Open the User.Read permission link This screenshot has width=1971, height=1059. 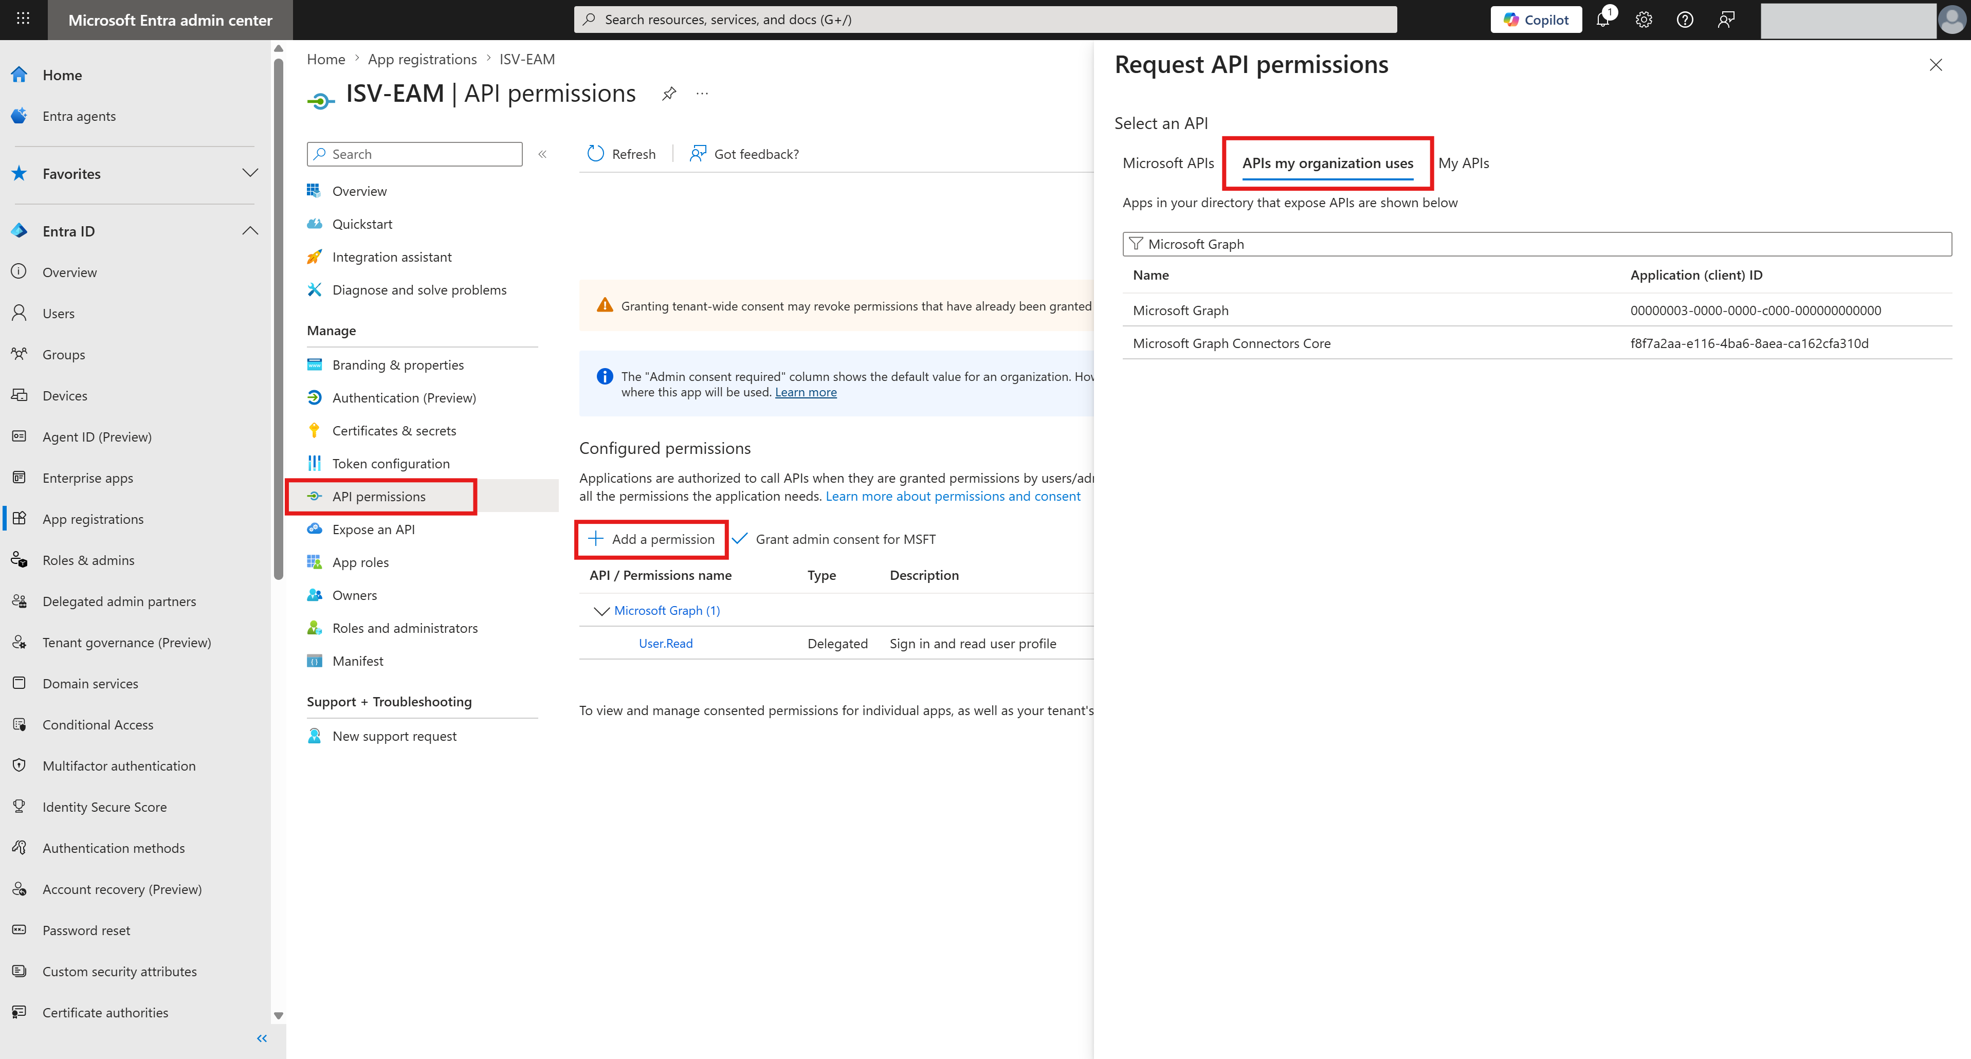(666, 643)
